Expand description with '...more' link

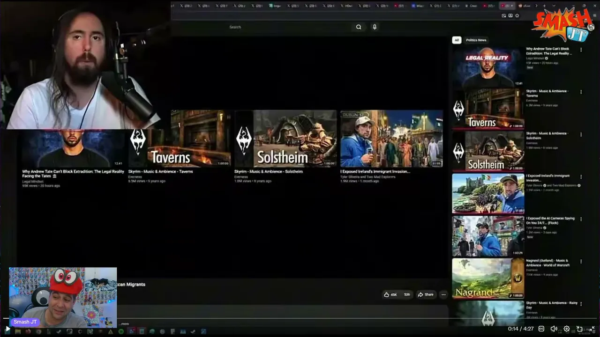[x=124, y=323]
